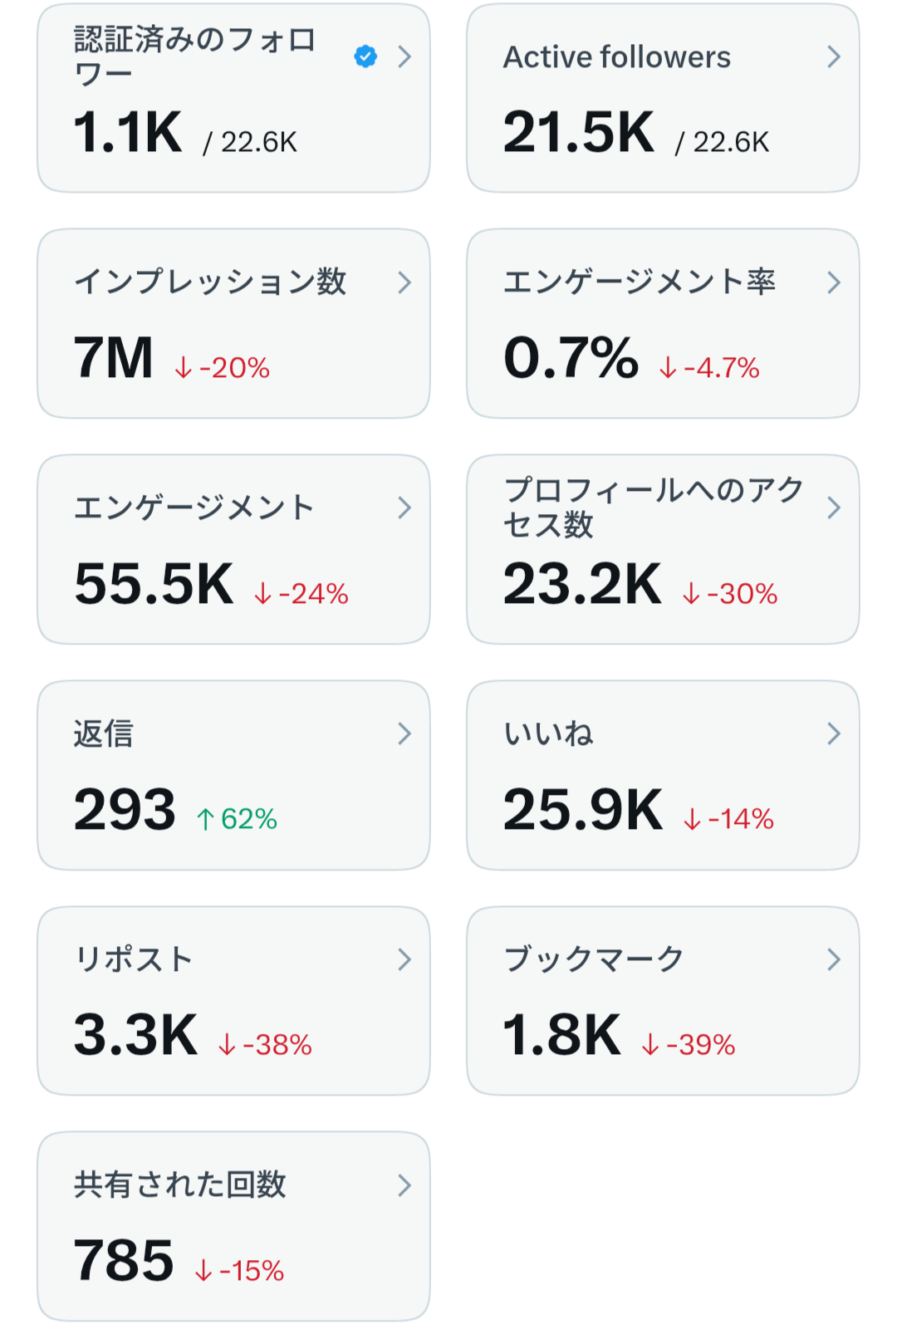The image size is (897, 1334).
Task: Open the いいね card chevron arrow
Action: pyautogui.click(x=834, y=733)
